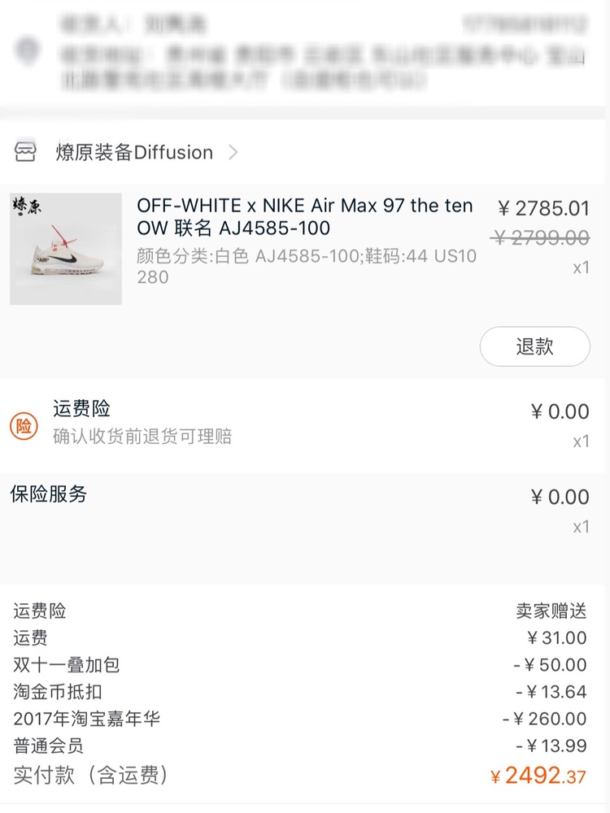The height and width of the screenshot is (813, 610).
Task: Tap the store icon beside 燎原装备Diffusion
Action: pyautogui.click(x=25, y=152)
